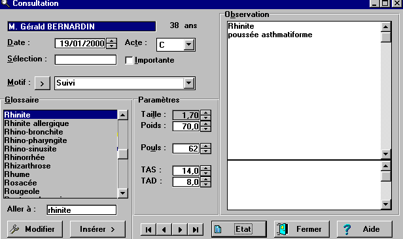The height and width of the screenshot is (239, 403).
Task: Click the lower notes box scroll down arrow
Action: pyautogui.click(x=386, y=204)
